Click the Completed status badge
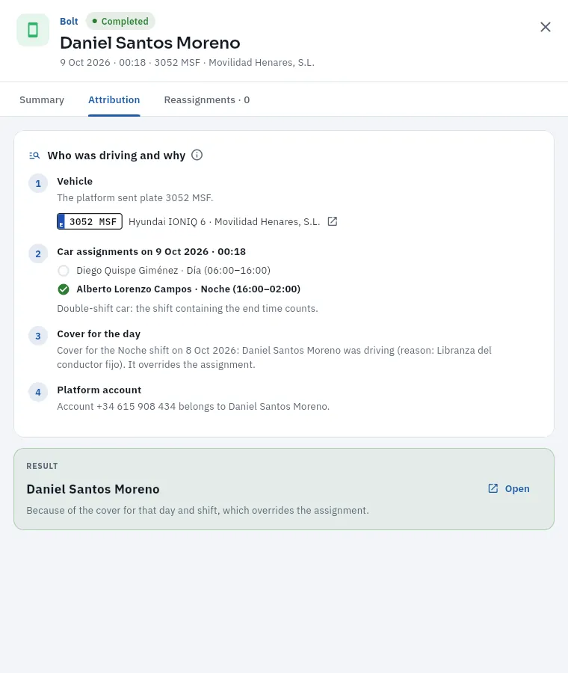 120,21
